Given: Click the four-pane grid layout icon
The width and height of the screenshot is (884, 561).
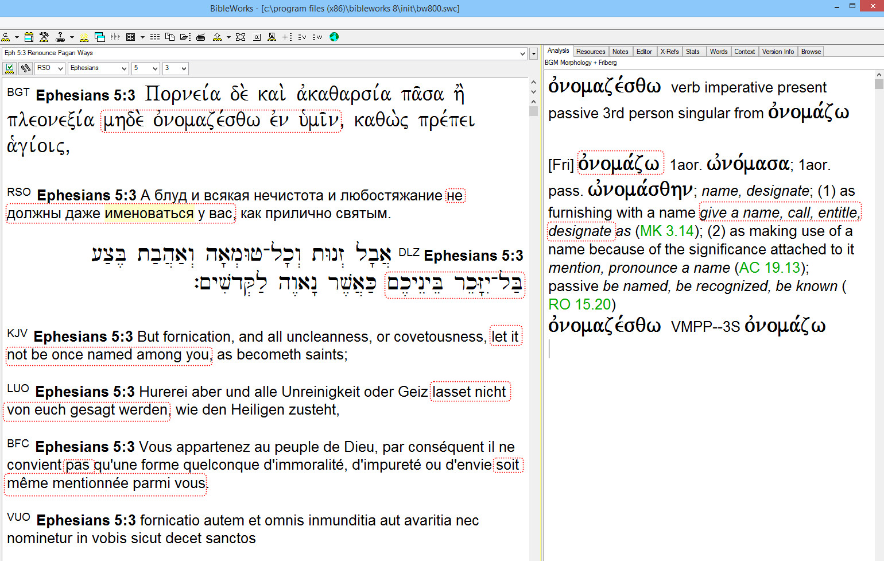Looking at the screenshot, I should point(130,37).
